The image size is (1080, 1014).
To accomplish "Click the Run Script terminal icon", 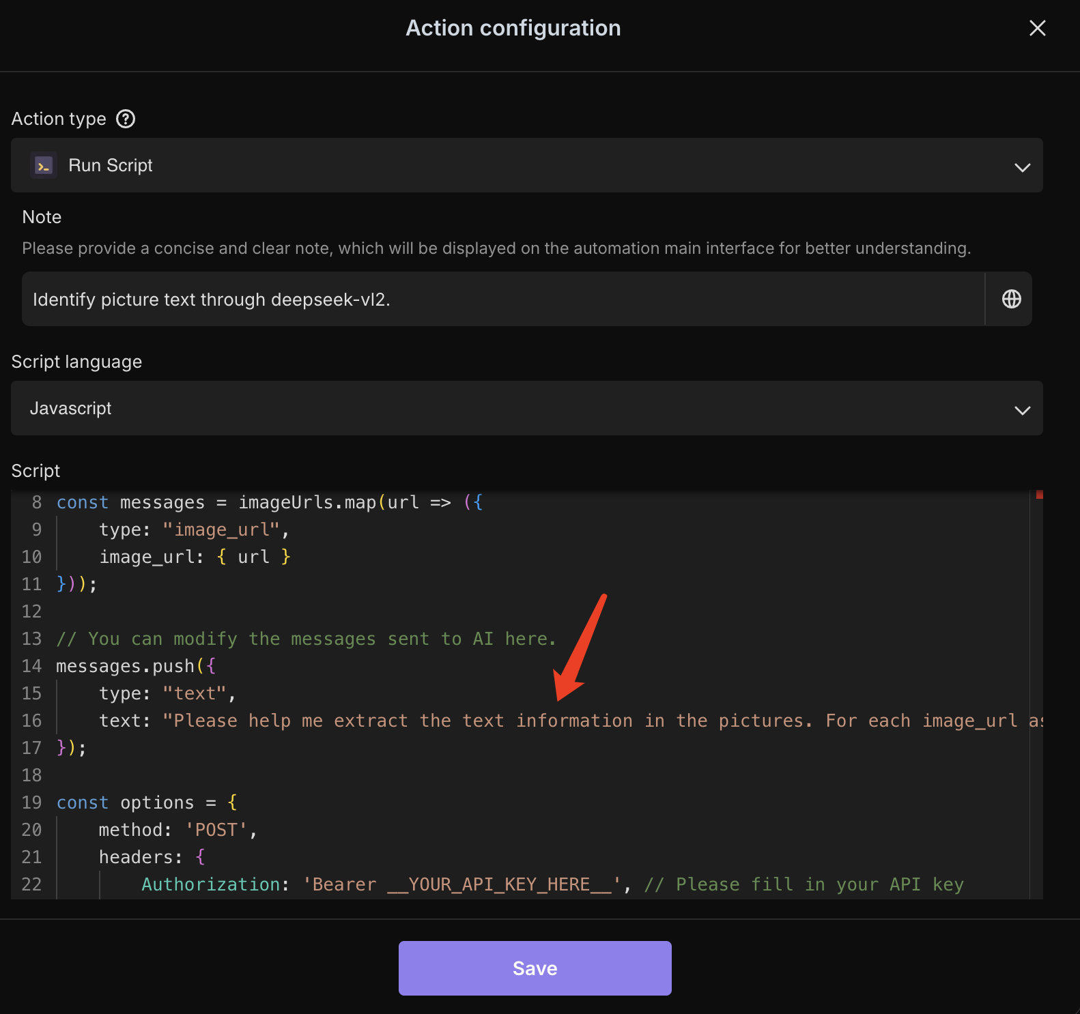I will coord(44,166).
